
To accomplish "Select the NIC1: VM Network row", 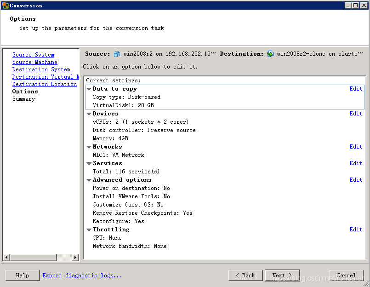I will pyautogui.click(x=118, y=155).
